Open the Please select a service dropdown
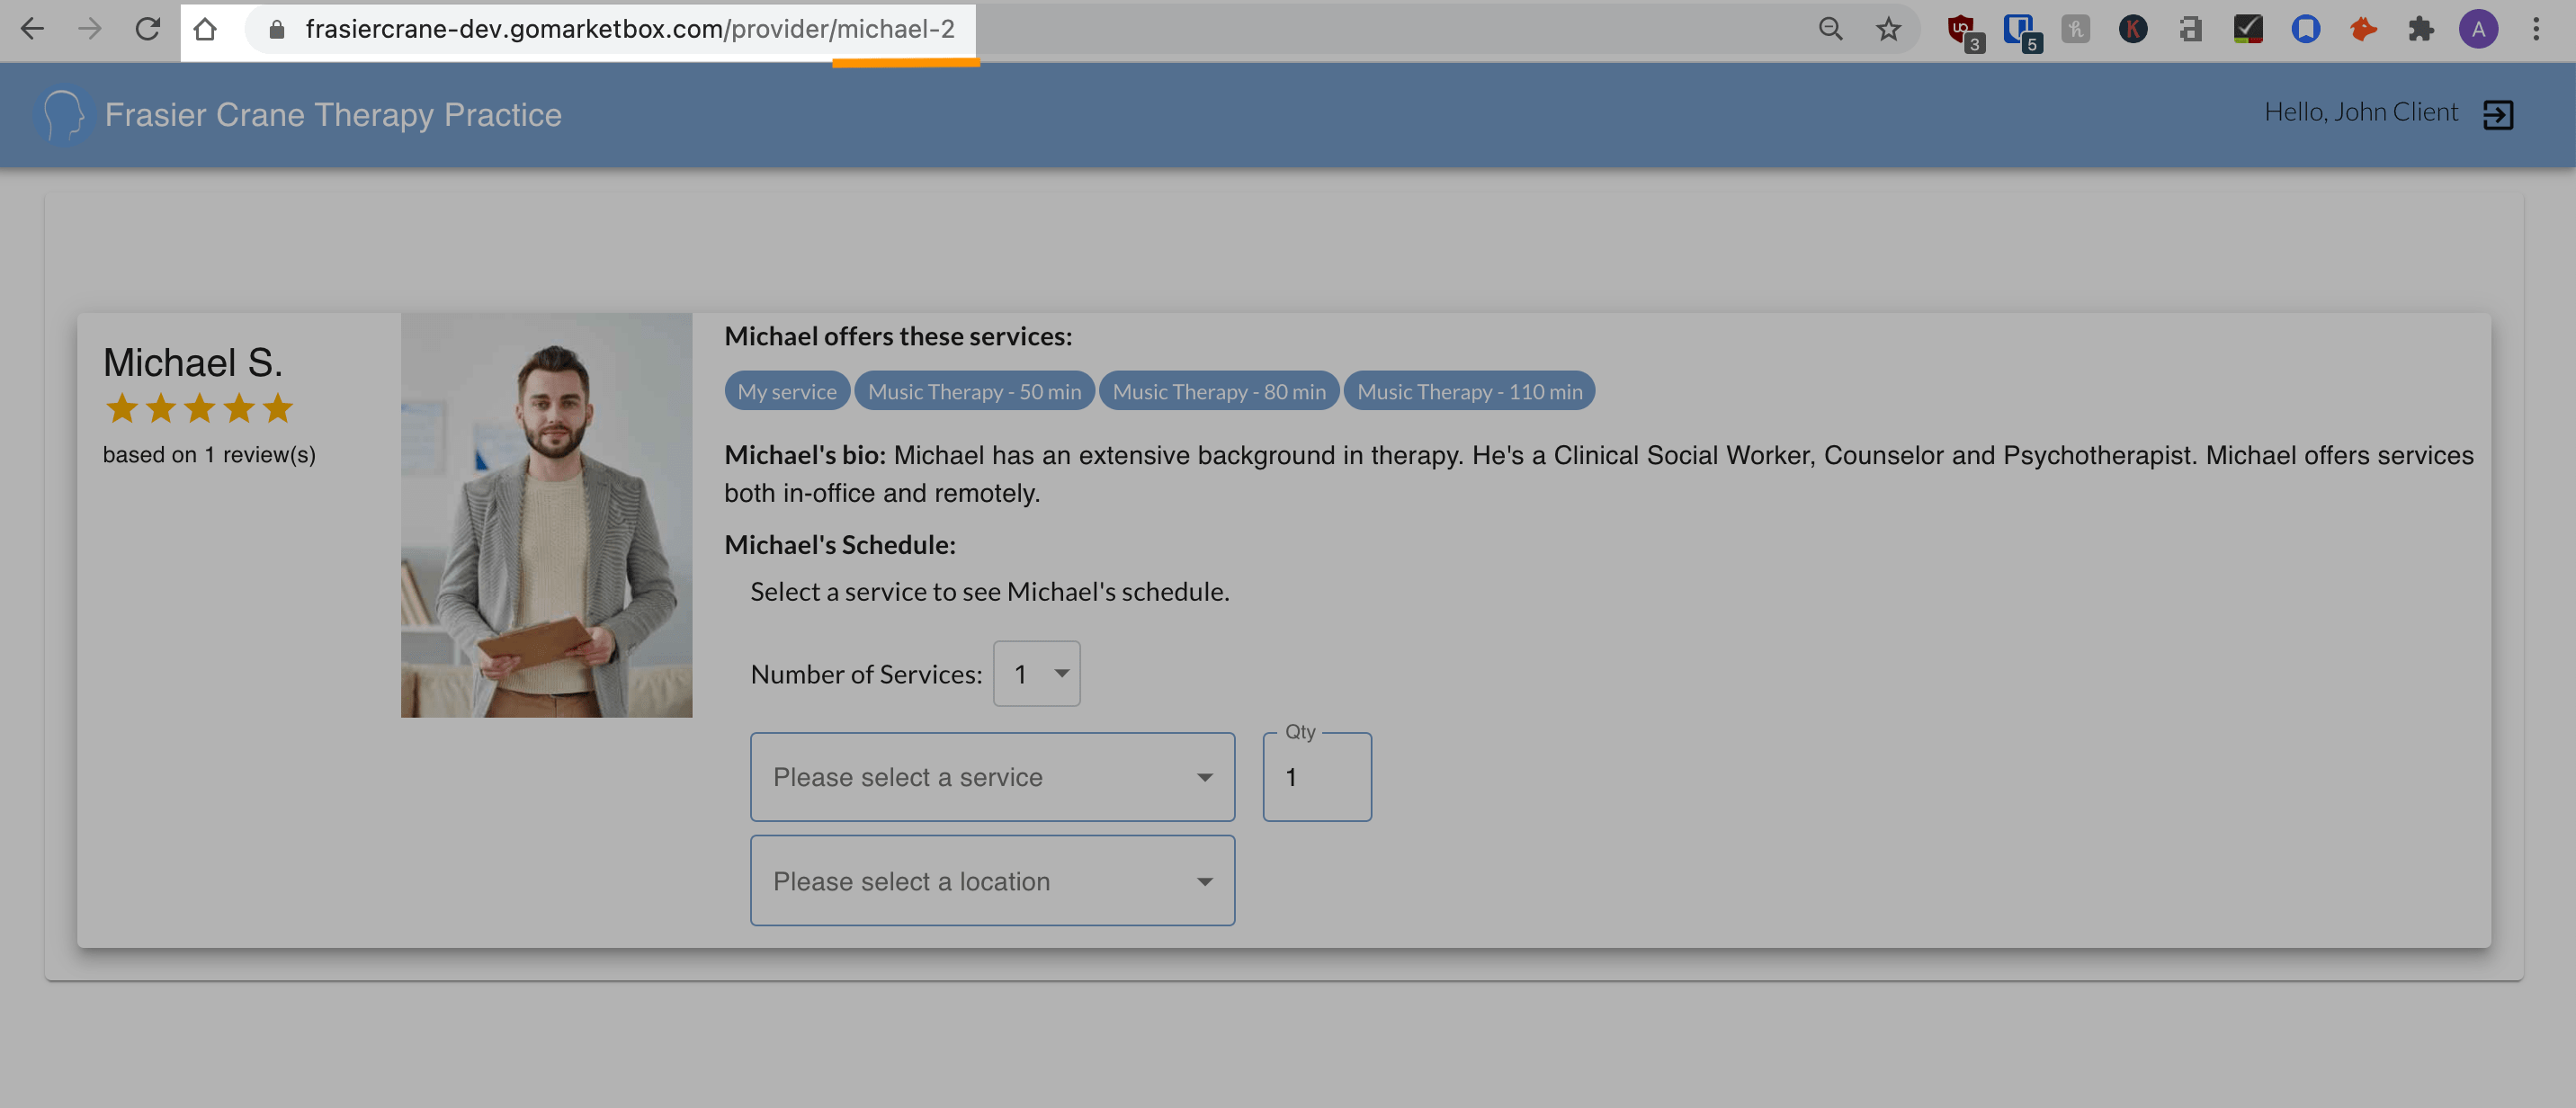2576x1108 pixels. click(992, 777)
